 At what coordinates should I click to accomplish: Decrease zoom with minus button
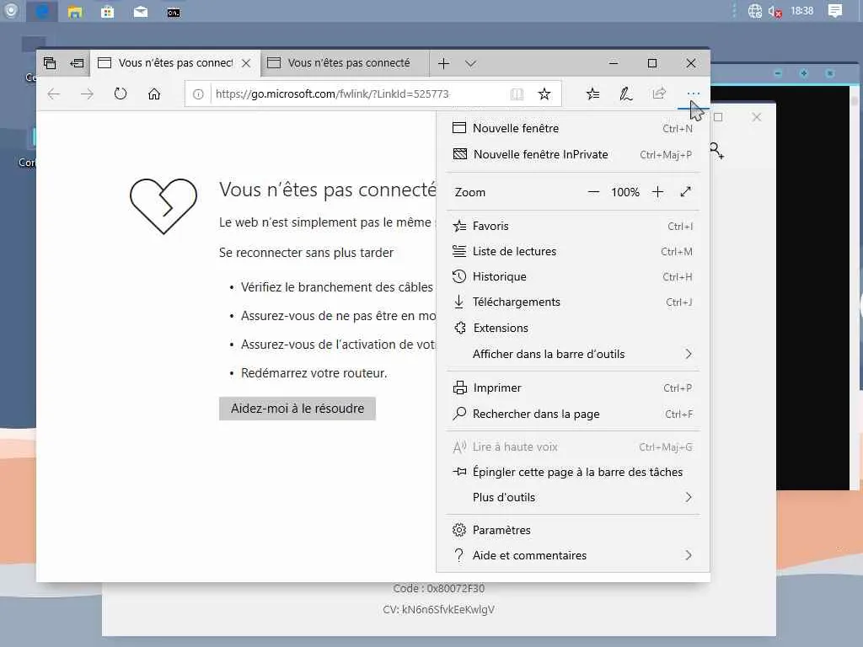(593, 192)
